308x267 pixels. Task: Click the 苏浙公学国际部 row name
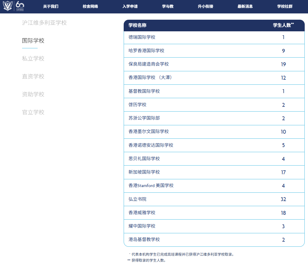coord(144,118)
